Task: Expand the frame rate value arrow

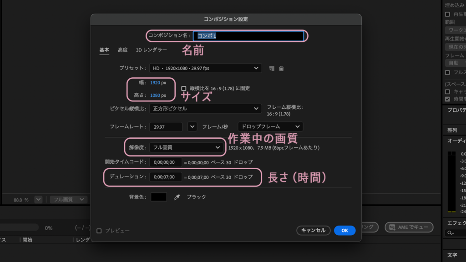Action: pyautogui.click(x=192, y=127)
